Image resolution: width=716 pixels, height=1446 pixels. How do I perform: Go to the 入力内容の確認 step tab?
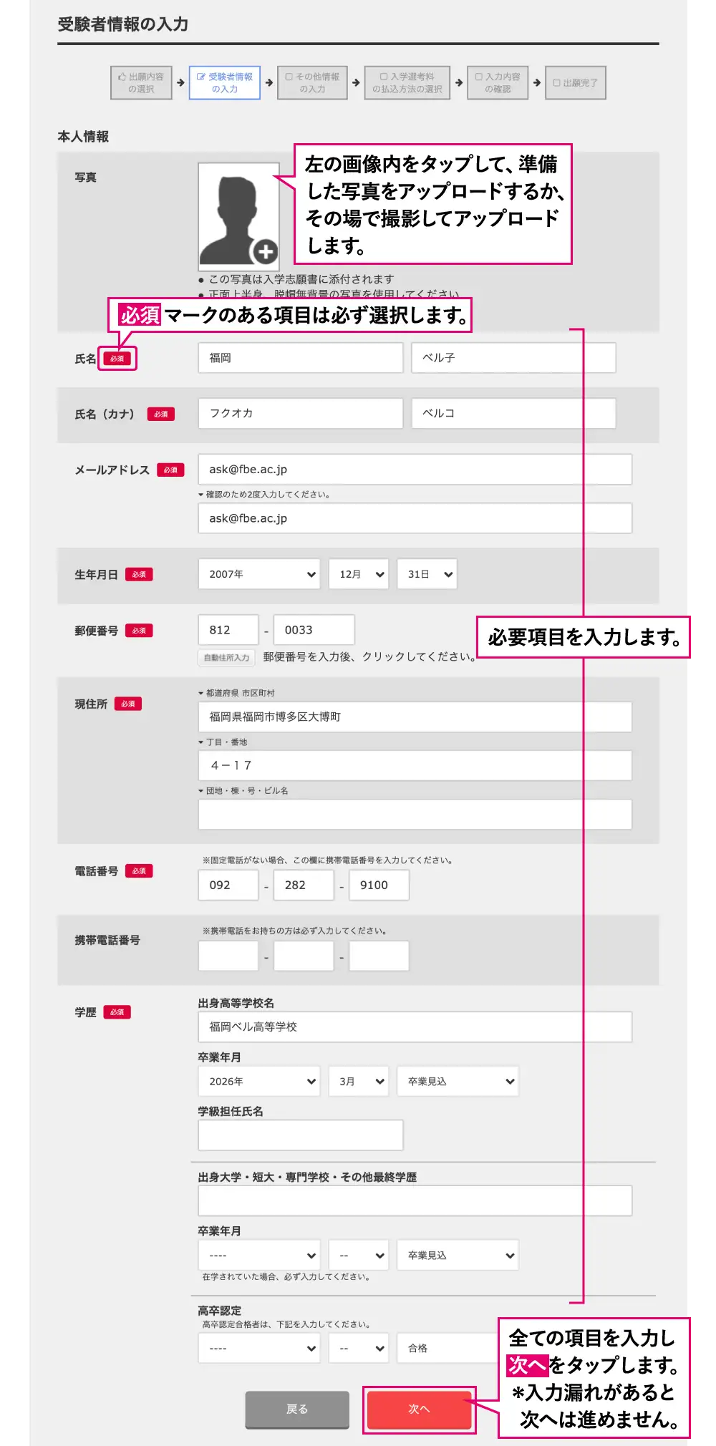[x=498, y=83]
